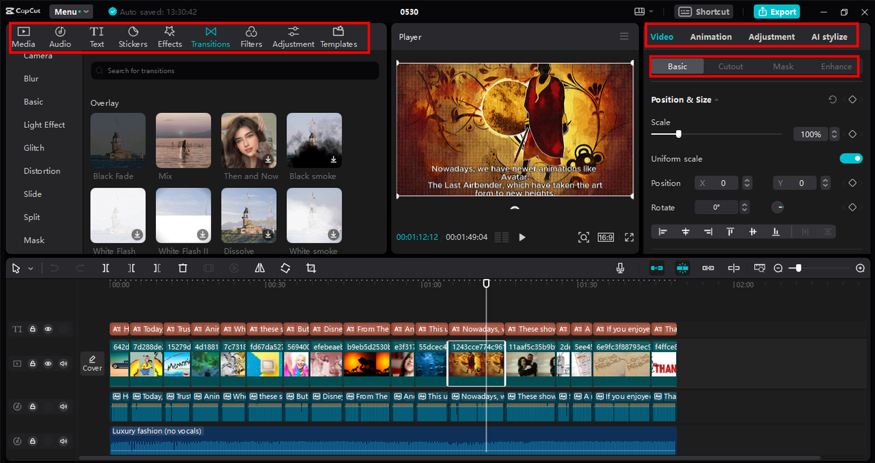Lock the main video track
Screen dimensions: 875x463
32,364
